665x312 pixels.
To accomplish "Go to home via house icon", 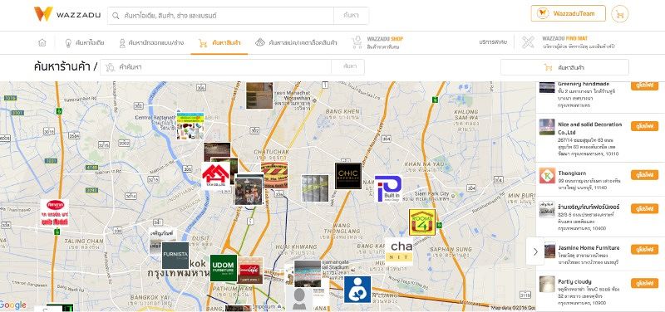I will 42,42.
